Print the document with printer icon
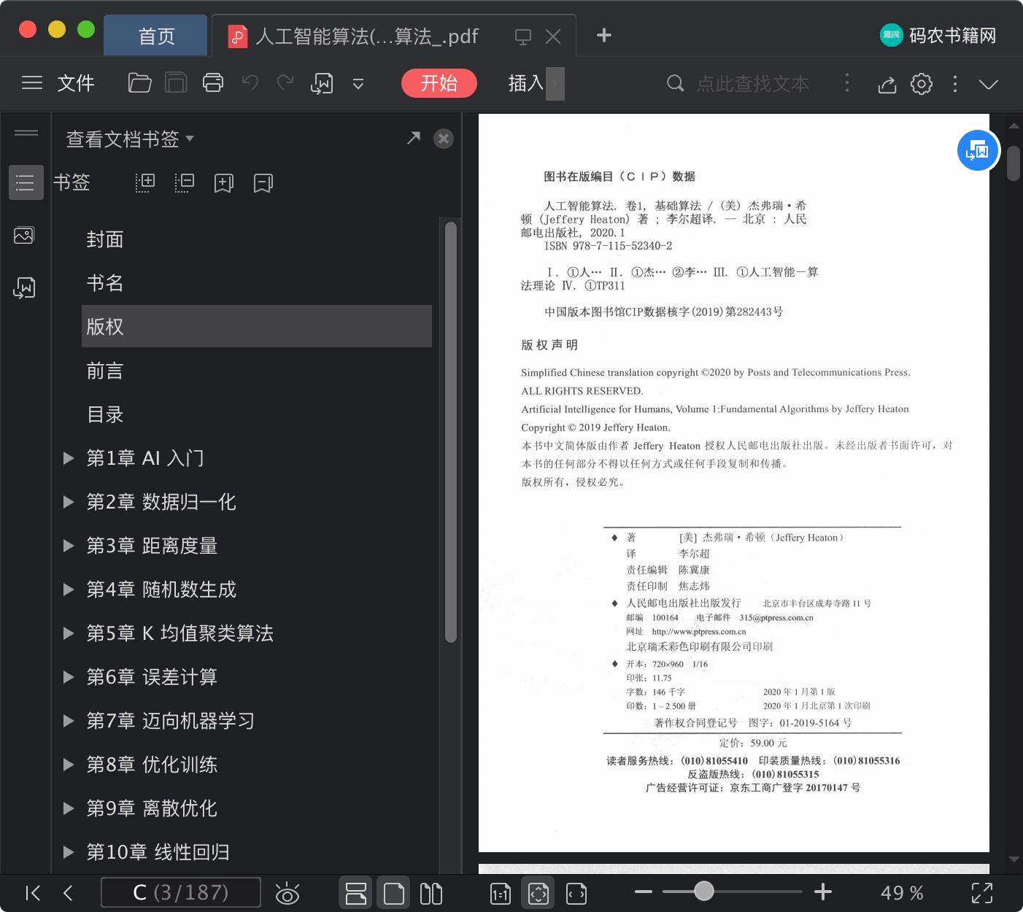 pos(213,83)
